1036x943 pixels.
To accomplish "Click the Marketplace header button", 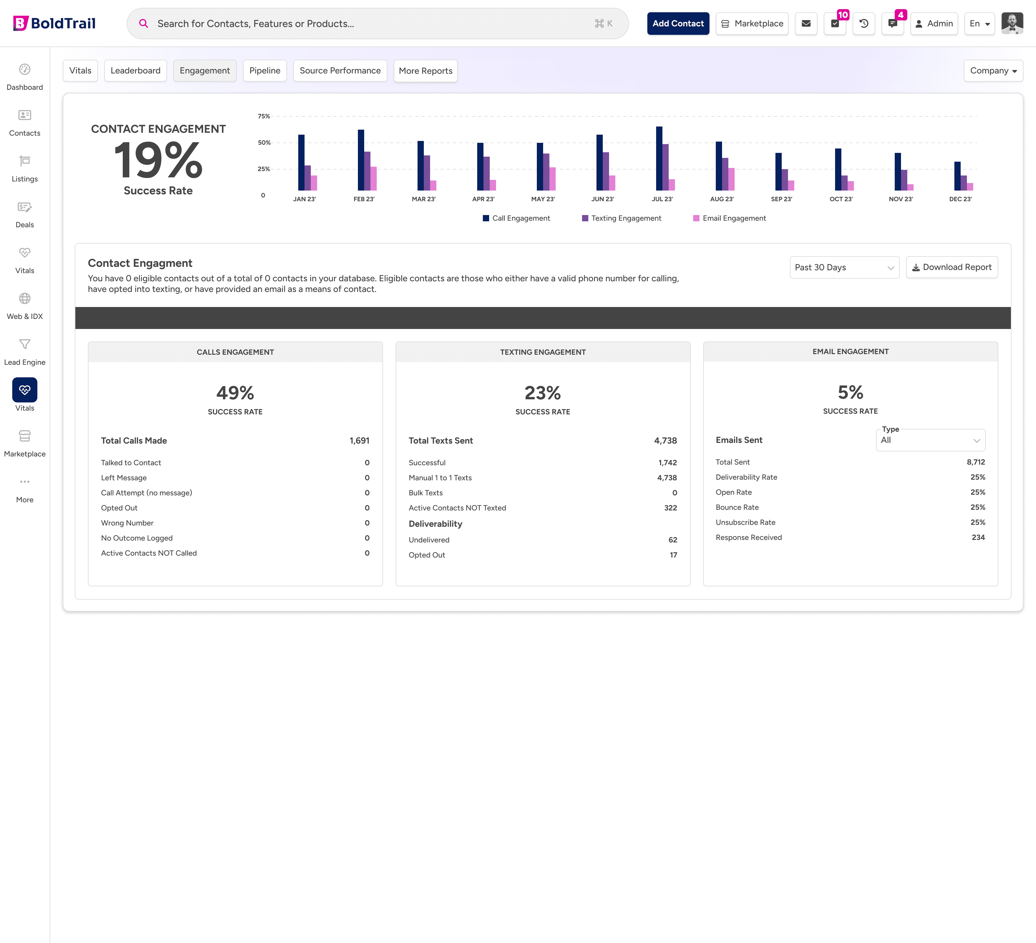I will click(752, 24).
